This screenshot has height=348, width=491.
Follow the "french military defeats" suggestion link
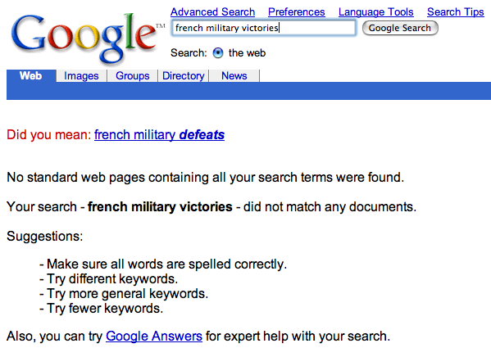pyautogui.click(x=159, y=135)
